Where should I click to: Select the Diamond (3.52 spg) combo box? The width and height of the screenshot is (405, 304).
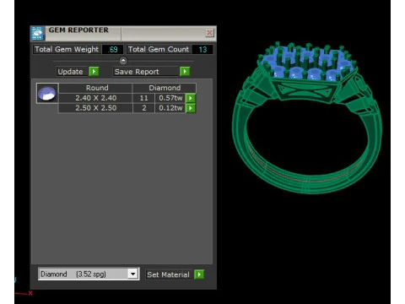tap(89, 274)
